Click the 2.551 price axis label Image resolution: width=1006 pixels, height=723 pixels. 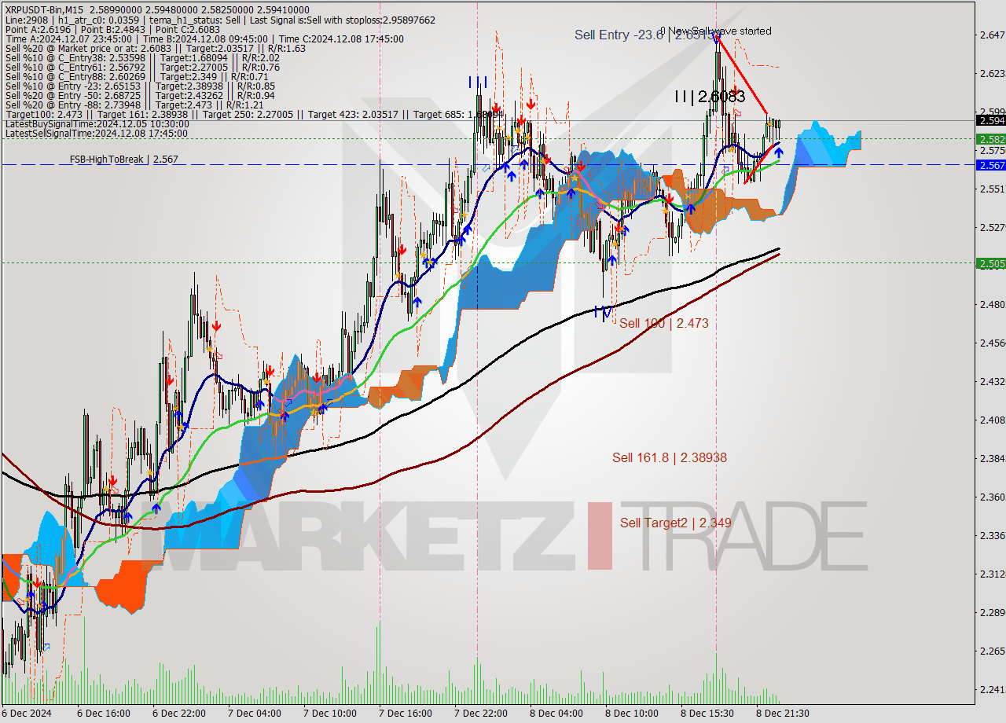click(x=991, y=189)
